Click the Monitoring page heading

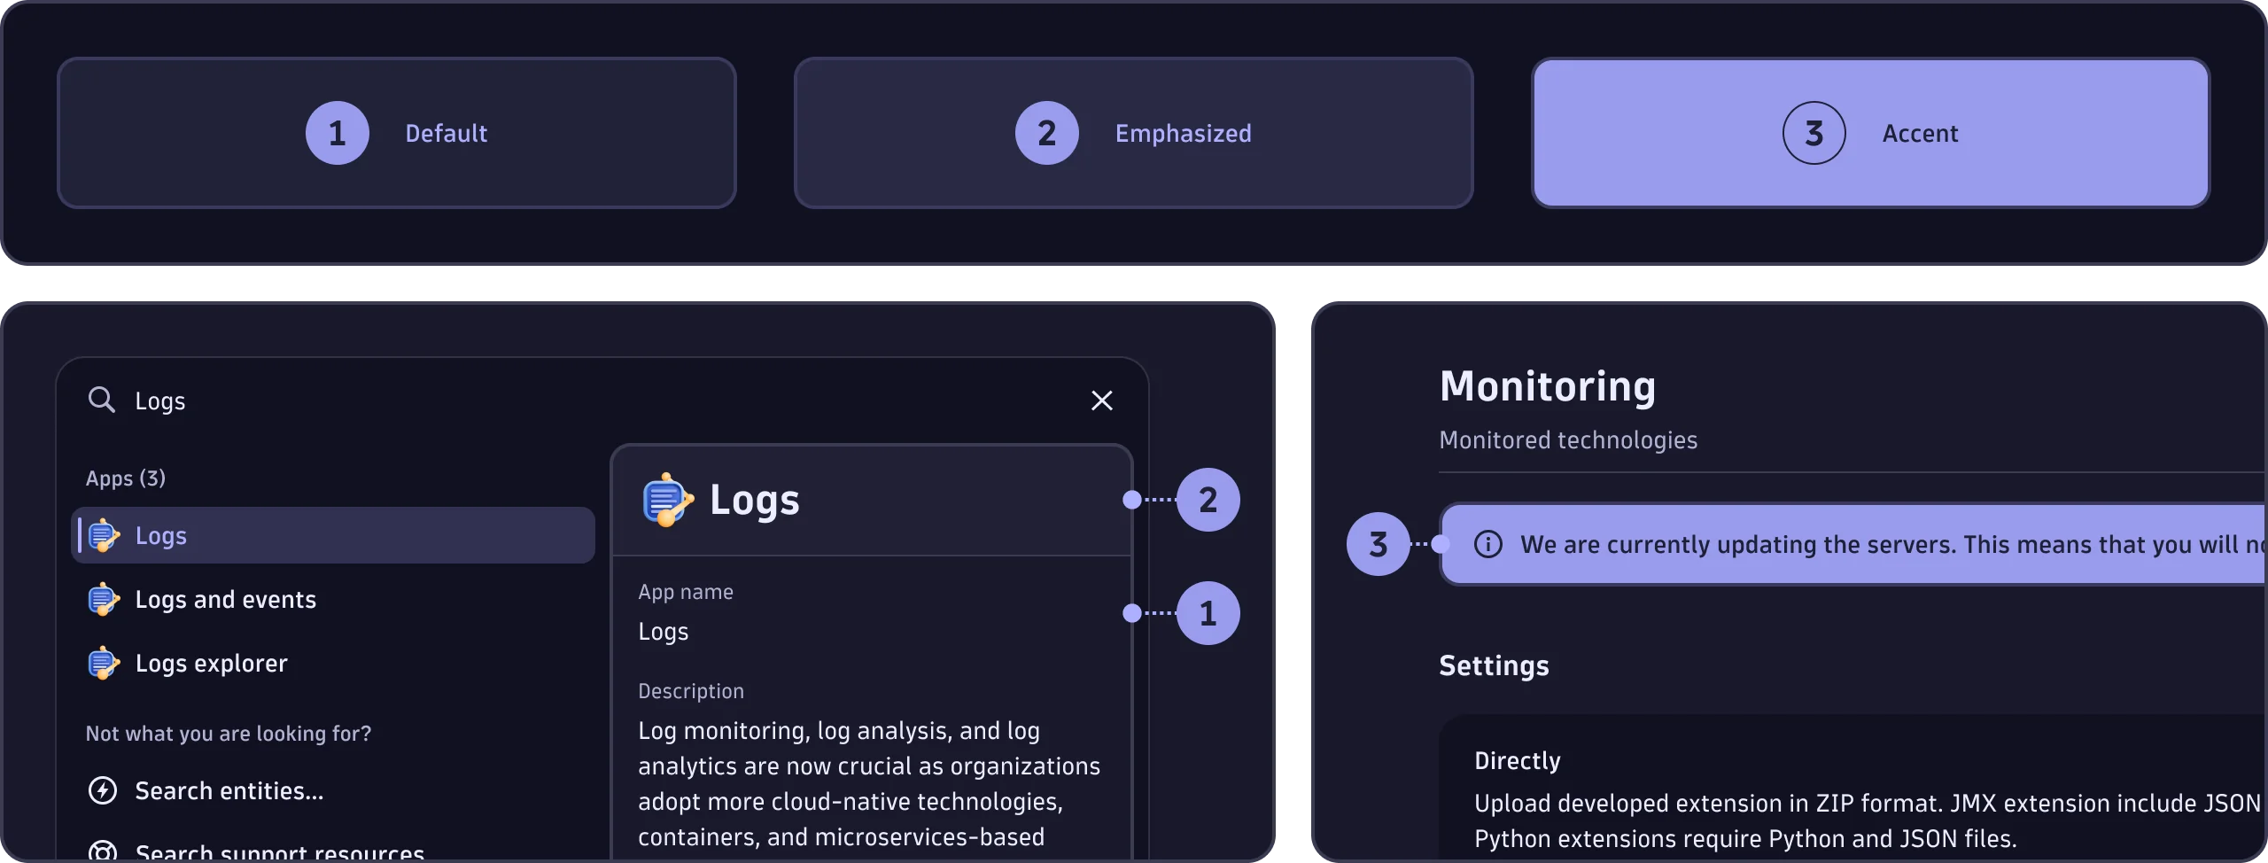pyautogui.click(x=1548, y=386)
